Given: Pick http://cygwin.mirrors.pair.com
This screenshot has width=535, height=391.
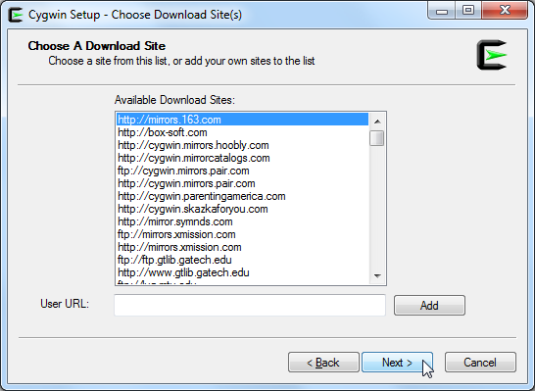Looking at the screenshot, I should coord(243,183).
